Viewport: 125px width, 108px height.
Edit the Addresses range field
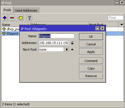coord(54,43)
